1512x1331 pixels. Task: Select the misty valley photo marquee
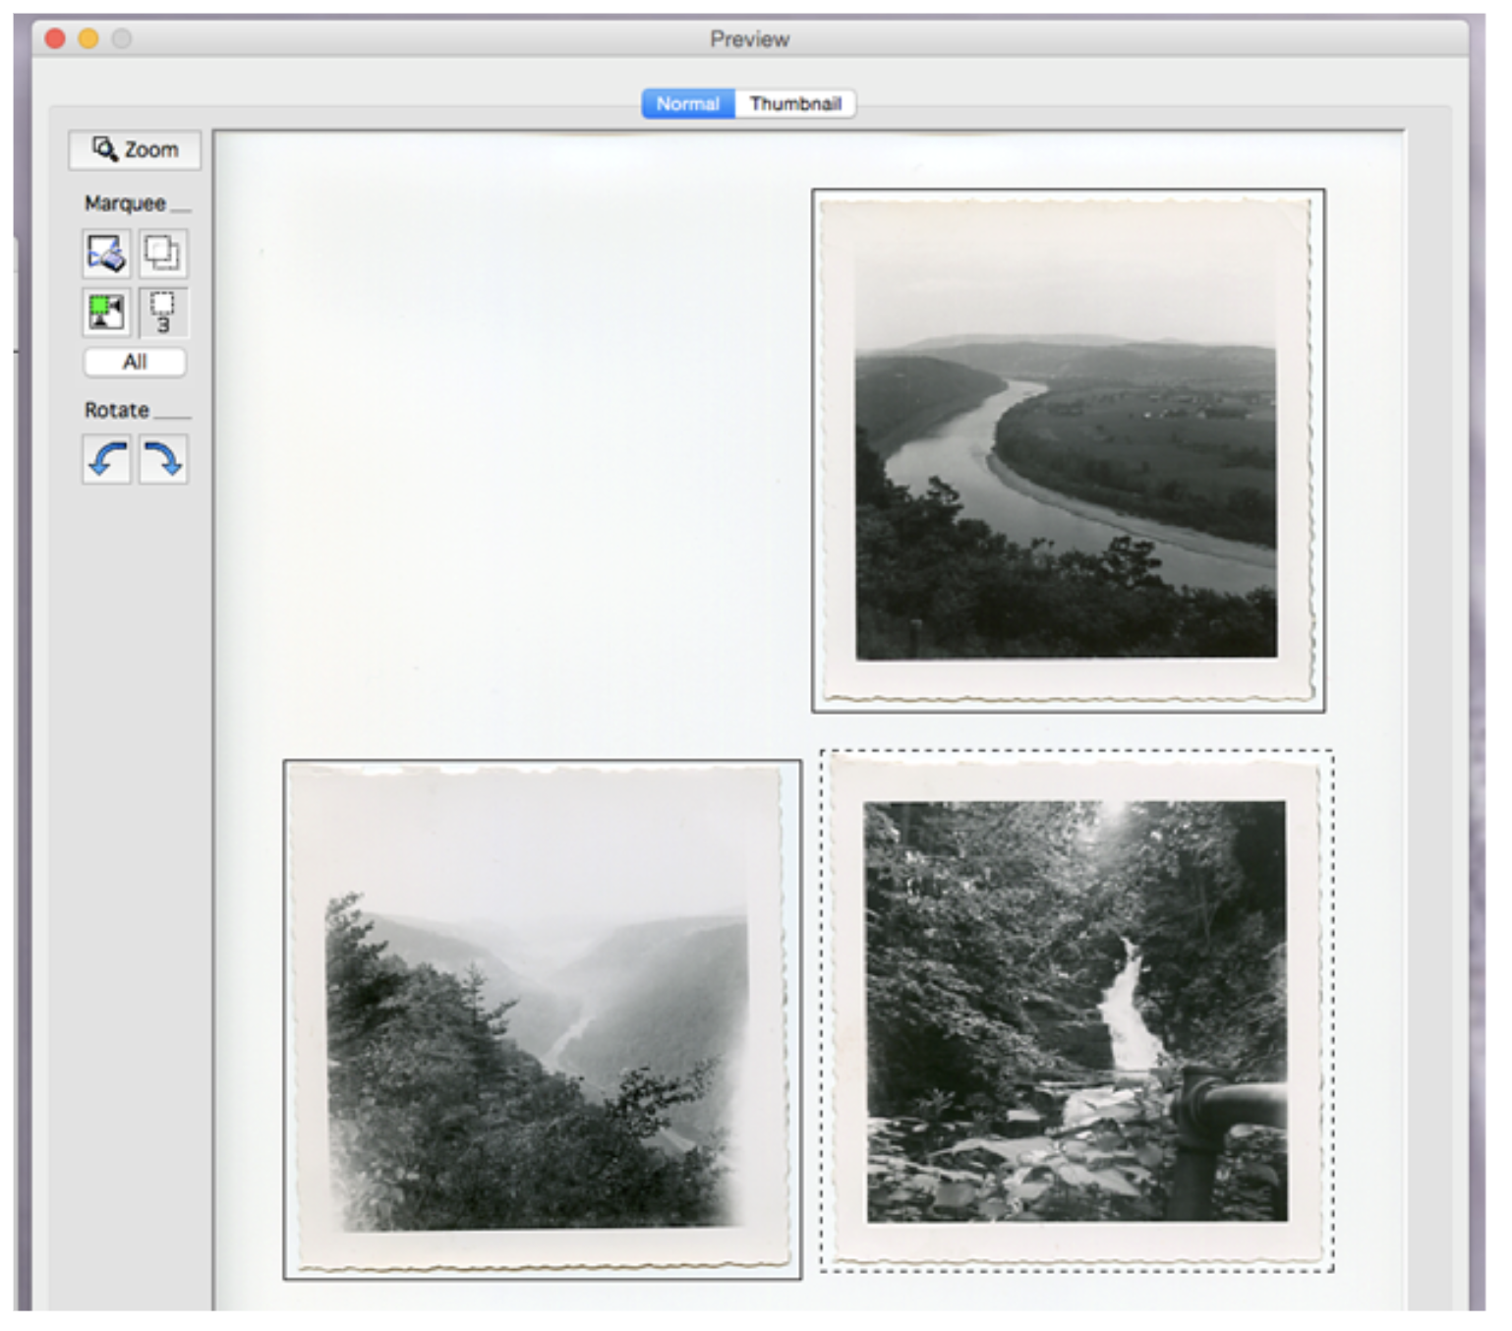tap(543, 1019)
